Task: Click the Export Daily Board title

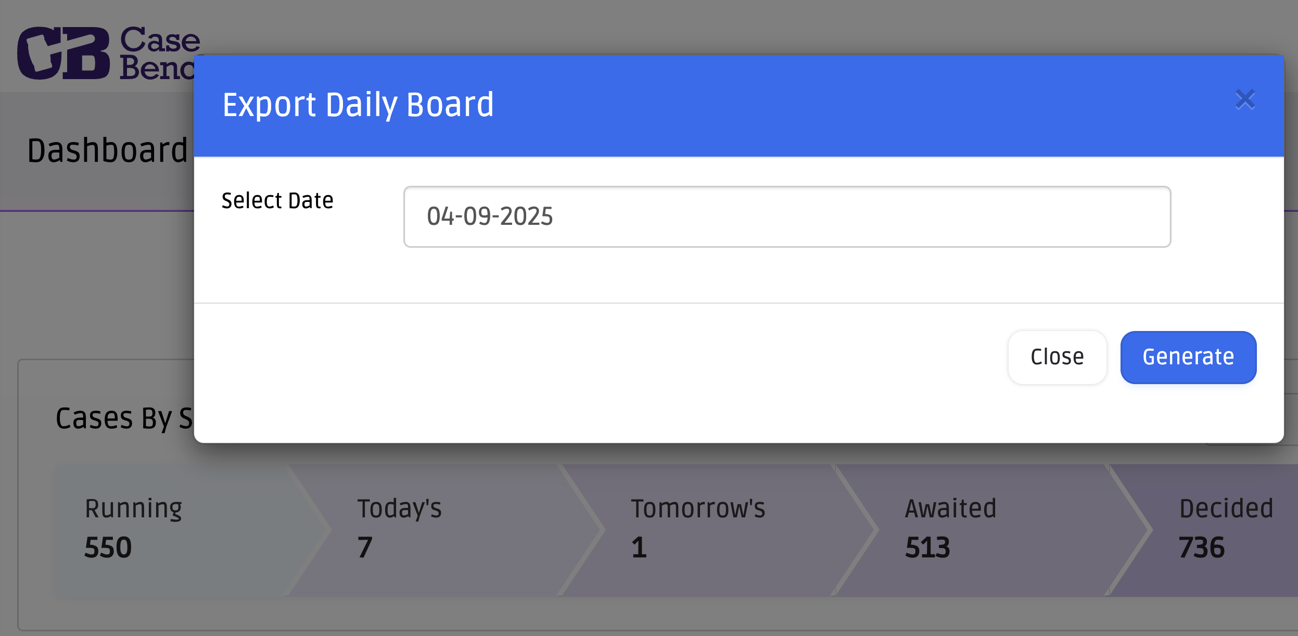Action: point(358,105)
